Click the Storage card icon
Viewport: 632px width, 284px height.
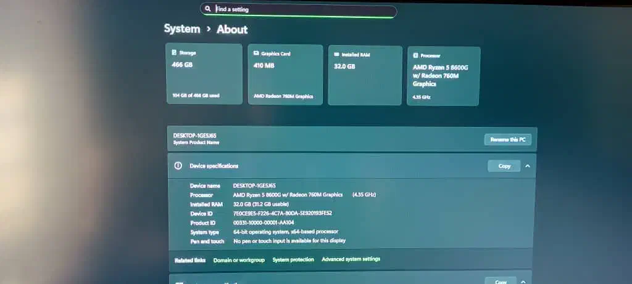(x=174, y=52)
